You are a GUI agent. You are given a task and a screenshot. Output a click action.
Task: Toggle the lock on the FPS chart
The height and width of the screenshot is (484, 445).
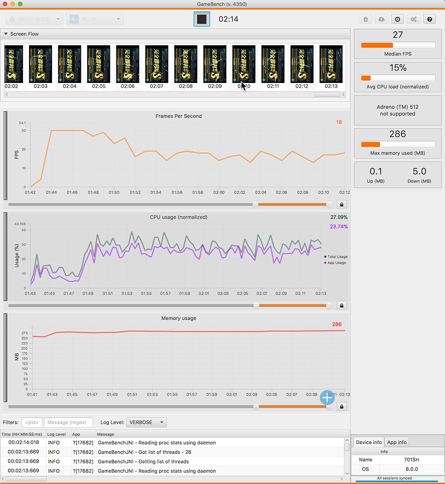(342, 205)
